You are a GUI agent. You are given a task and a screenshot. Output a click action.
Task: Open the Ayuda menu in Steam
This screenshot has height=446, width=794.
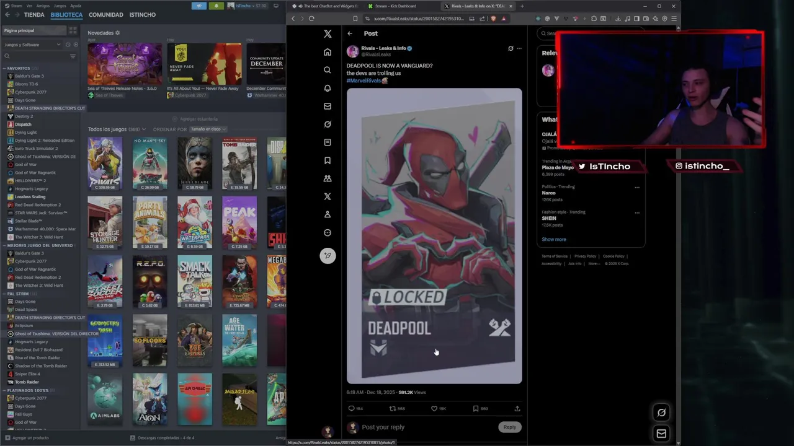click(x=76, y=6)
